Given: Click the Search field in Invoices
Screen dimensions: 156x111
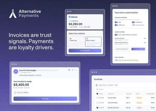Looking at the screenshot, I should click(126, 89).
